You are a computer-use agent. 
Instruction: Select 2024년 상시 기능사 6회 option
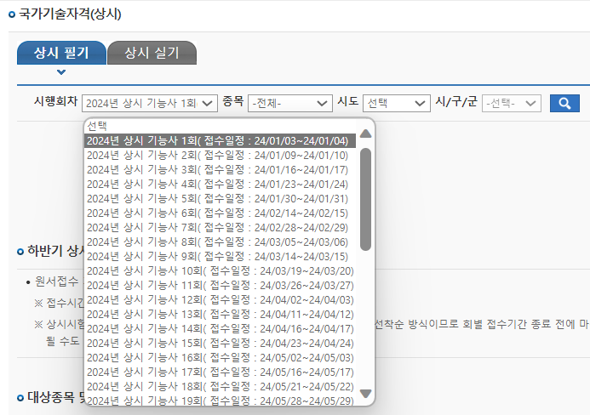point(221,213)
